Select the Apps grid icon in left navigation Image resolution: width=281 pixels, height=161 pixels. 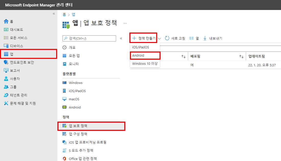[x=6, y=54]
